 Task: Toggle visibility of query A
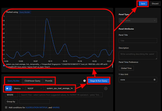point(8,88)
